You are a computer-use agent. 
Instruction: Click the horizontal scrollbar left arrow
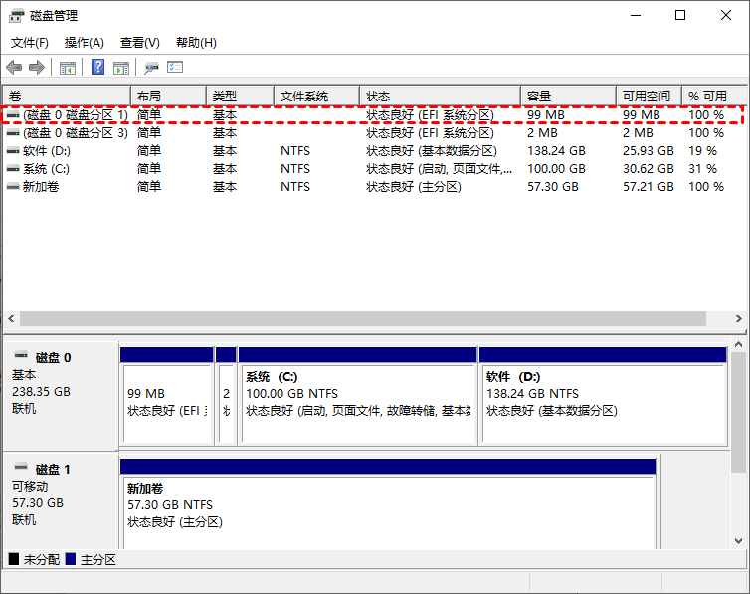pyautogui.click(x=11, y=318)
